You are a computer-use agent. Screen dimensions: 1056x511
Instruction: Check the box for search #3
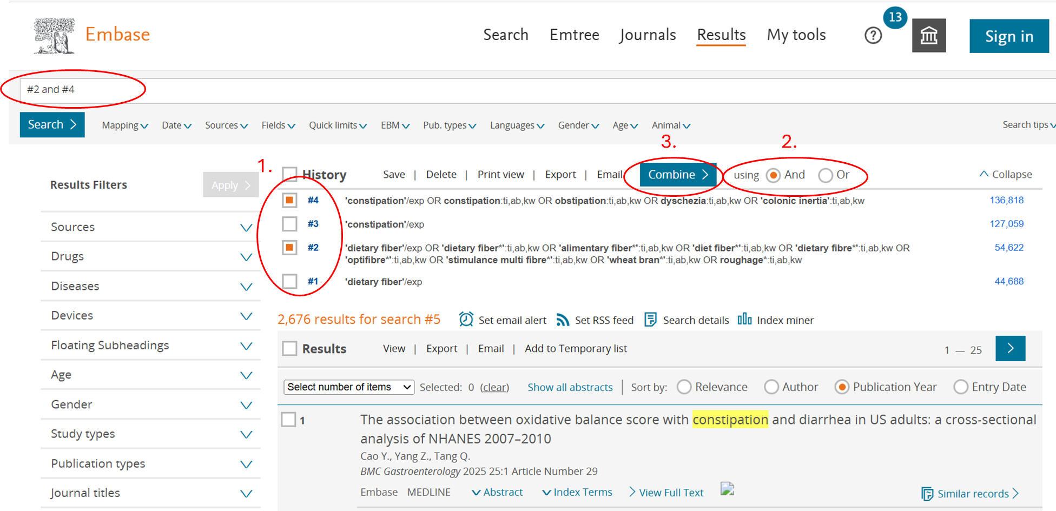[x=289, y=224]
